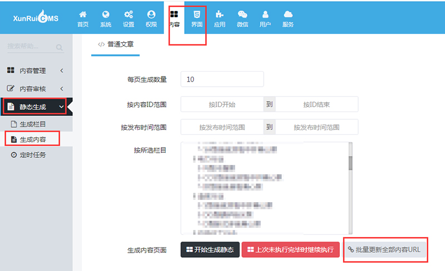Click the 上次未执行完毕时继续执行 button
445x271 pixels.
point(290,250)
